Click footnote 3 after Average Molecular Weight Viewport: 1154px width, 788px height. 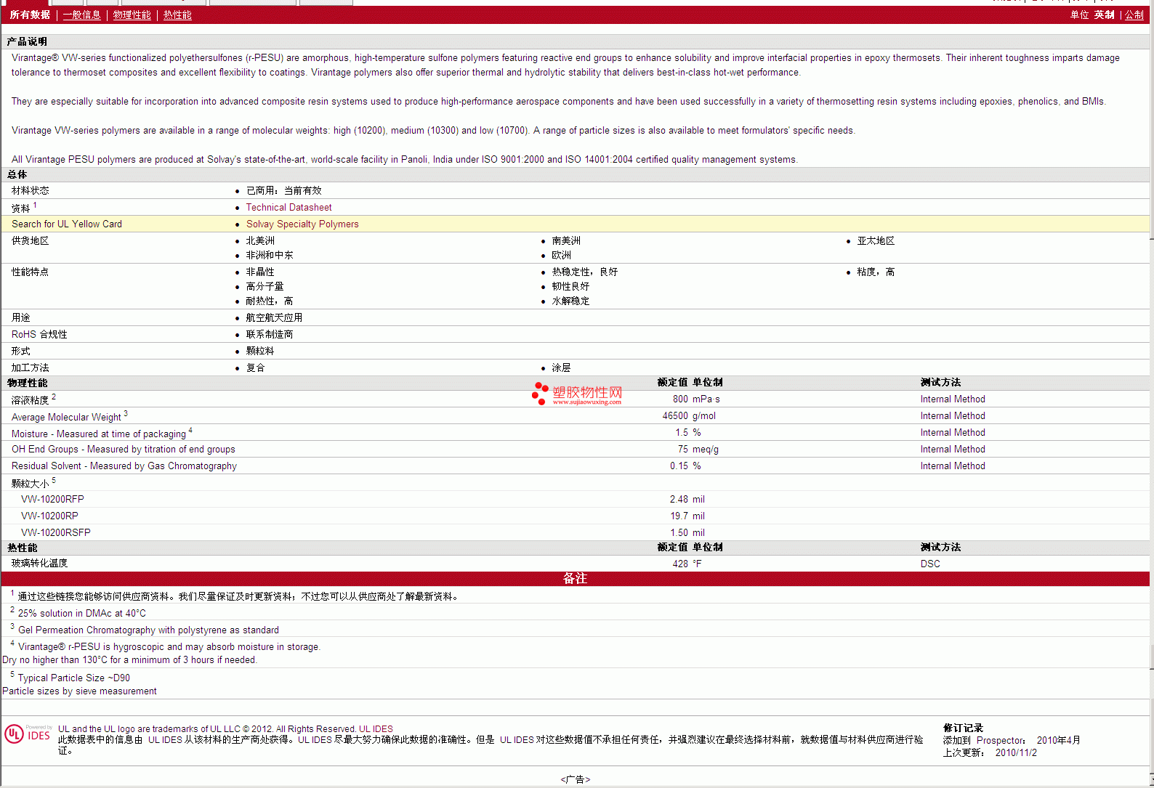point(126,414)
